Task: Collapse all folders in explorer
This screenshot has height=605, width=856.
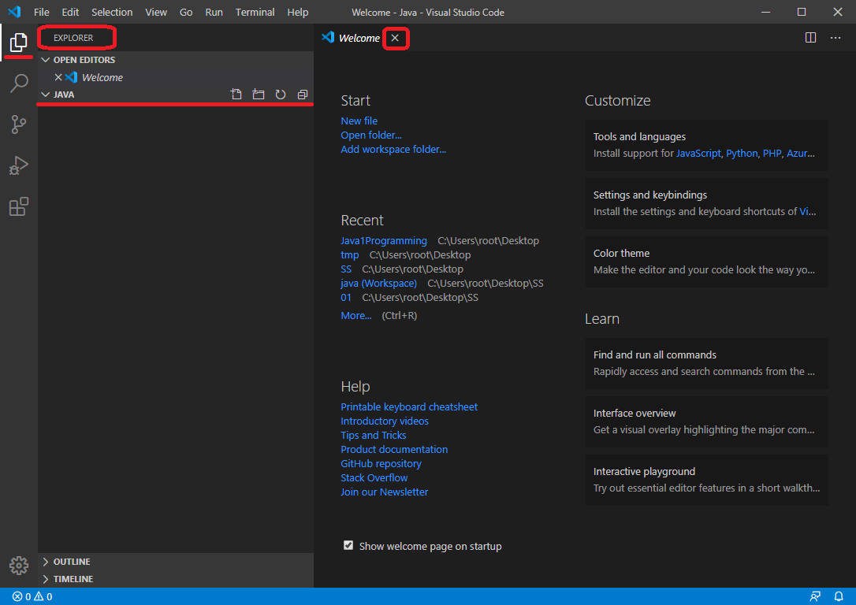Action: point(303,95)
